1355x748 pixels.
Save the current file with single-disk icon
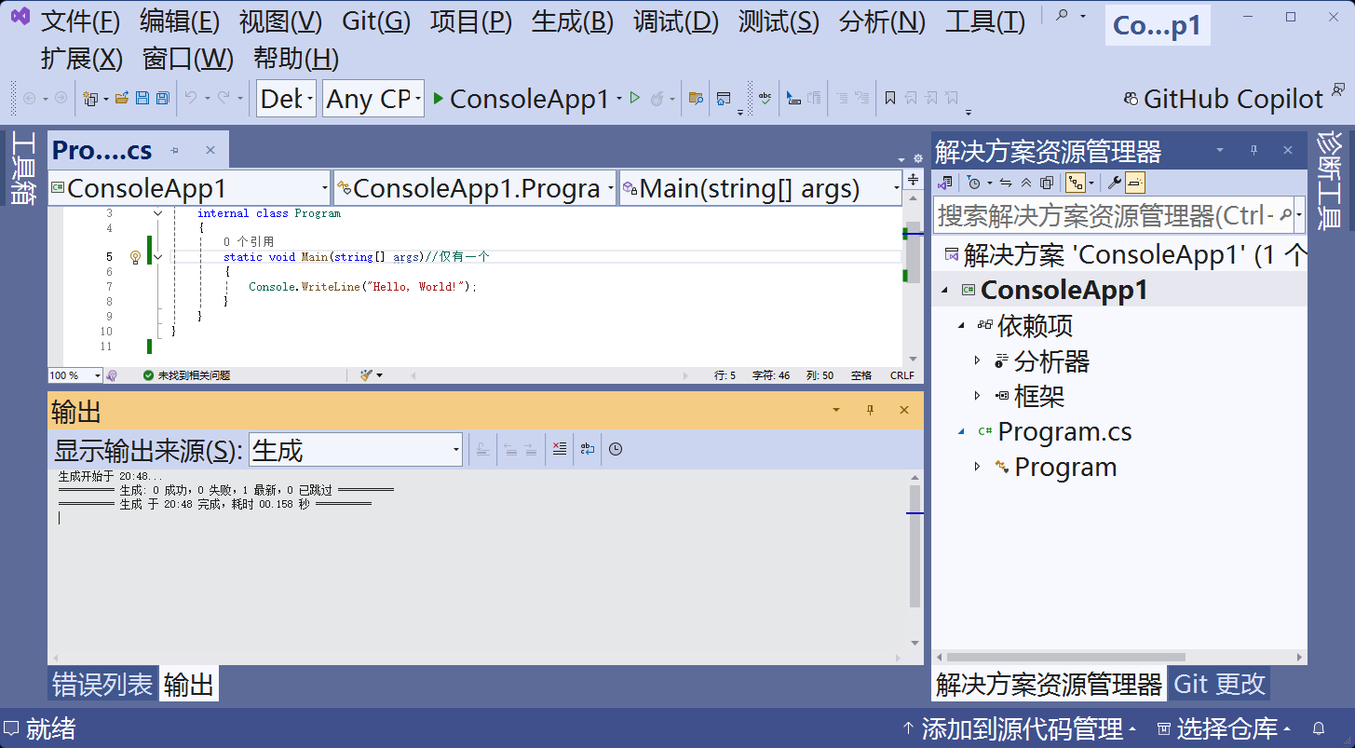pyautogui.click(x=142, y=98)
